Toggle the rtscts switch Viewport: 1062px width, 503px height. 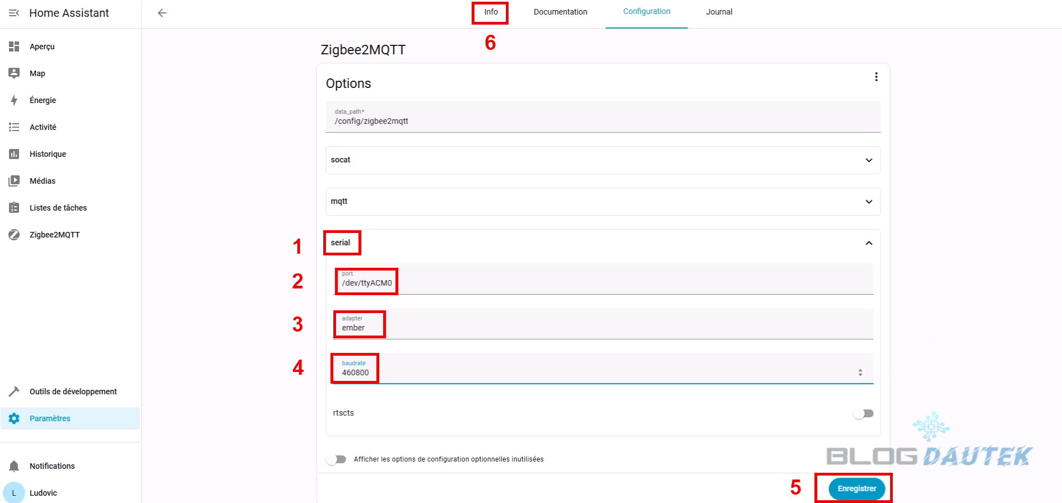tap(863, 413)
